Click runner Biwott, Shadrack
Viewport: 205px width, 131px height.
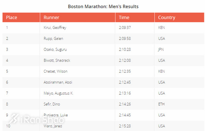[57, 60]
